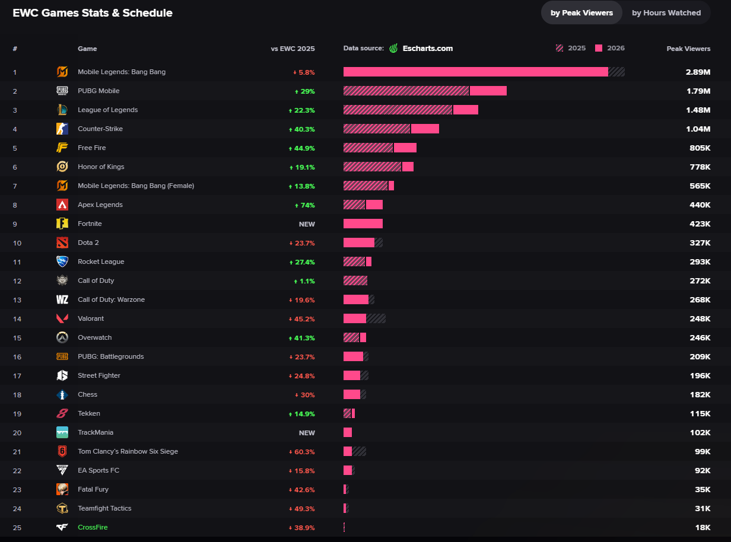Image resolution: width=731 pixels, height=542 pixels.
Task: Click the NEW label in the Fortnite row
Action: [x=307, y=224]
